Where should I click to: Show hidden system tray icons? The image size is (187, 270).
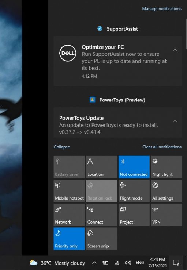coord(94,263)
